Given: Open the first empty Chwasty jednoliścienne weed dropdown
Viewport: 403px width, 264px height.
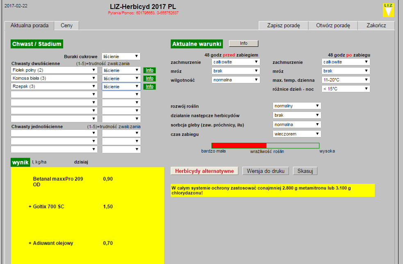Looking at the screenshot, I should [54, 133].
